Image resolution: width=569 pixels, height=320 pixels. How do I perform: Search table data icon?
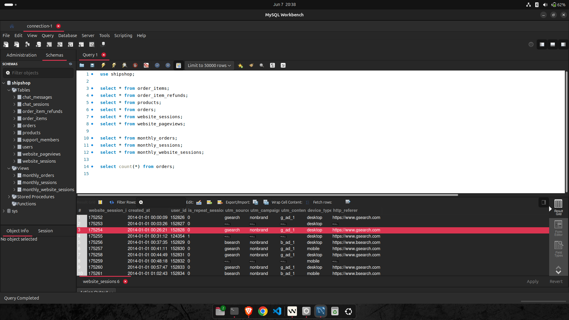[92, 44]
